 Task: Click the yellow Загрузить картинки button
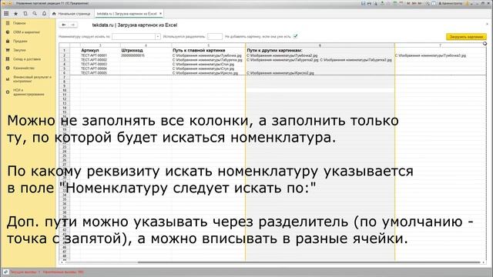point(466,37)
